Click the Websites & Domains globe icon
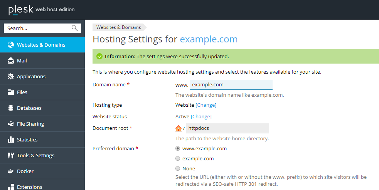The image size is (379, 190). pyautogui.click(x=11, y=45)
